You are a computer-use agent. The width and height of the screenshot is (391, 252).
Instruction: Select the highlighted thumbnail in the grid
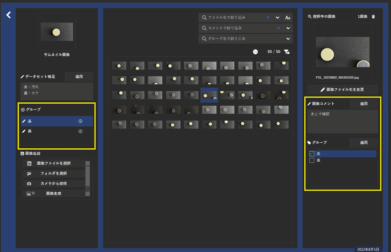[x=209, y=95]
